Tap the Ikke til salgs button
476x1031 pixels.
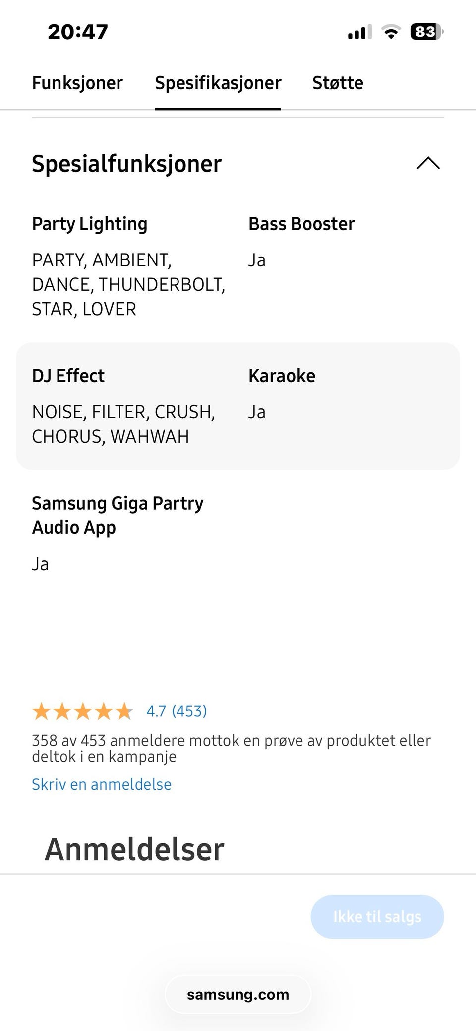(377, 916)
